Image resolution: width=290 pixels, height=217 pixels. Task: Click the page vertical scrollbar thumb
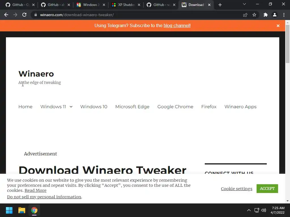click(x=287, y=44)
